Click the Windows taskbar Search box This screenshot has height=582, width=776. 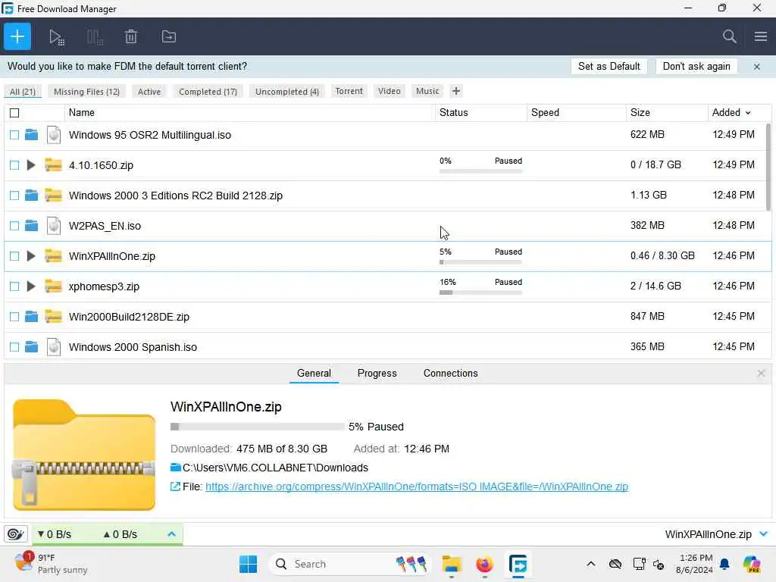[350, 564]
